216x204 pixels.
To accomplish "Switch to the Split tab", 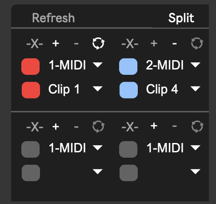I will pyautogui.click(x=181, y=18).
